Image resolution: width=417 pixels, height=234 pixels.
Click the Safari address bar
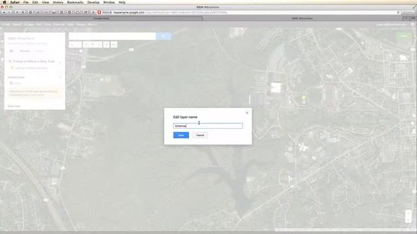pos(248,12)
